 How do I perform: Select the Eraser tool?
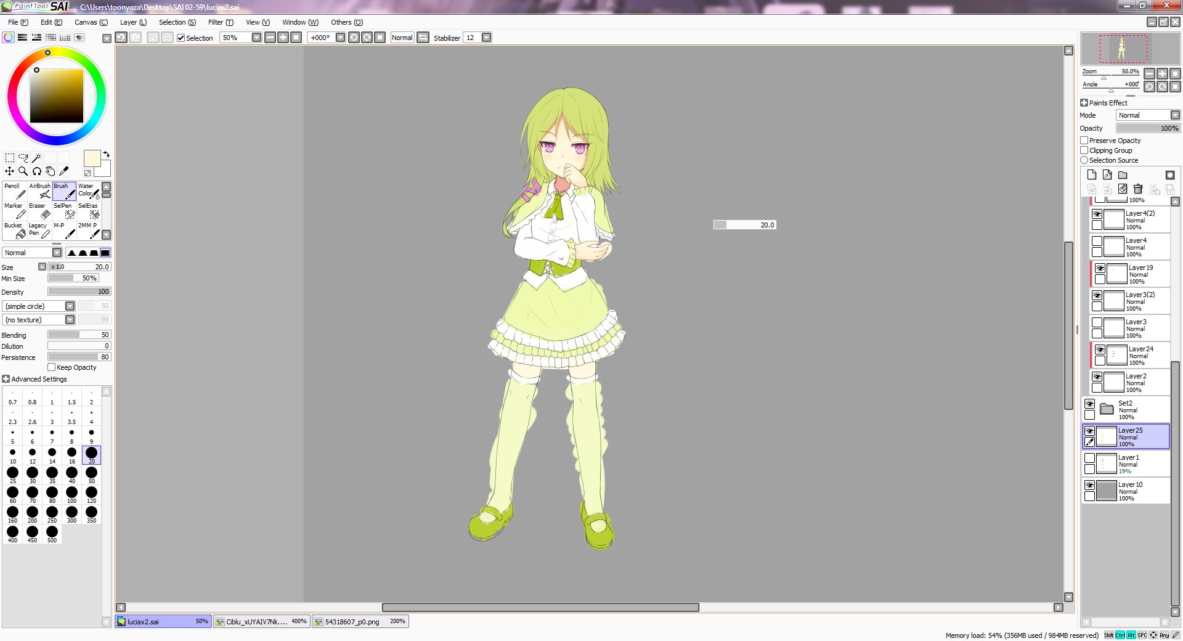[39, 211]
